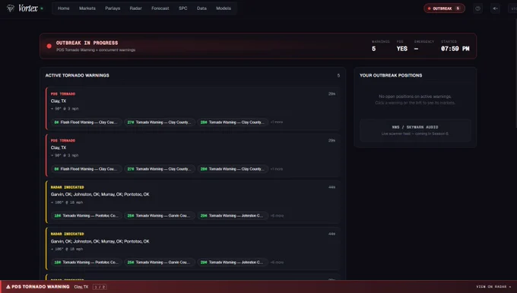Click the Active Tornado Warnings heading
517x293 pixels.
[77, 75]
